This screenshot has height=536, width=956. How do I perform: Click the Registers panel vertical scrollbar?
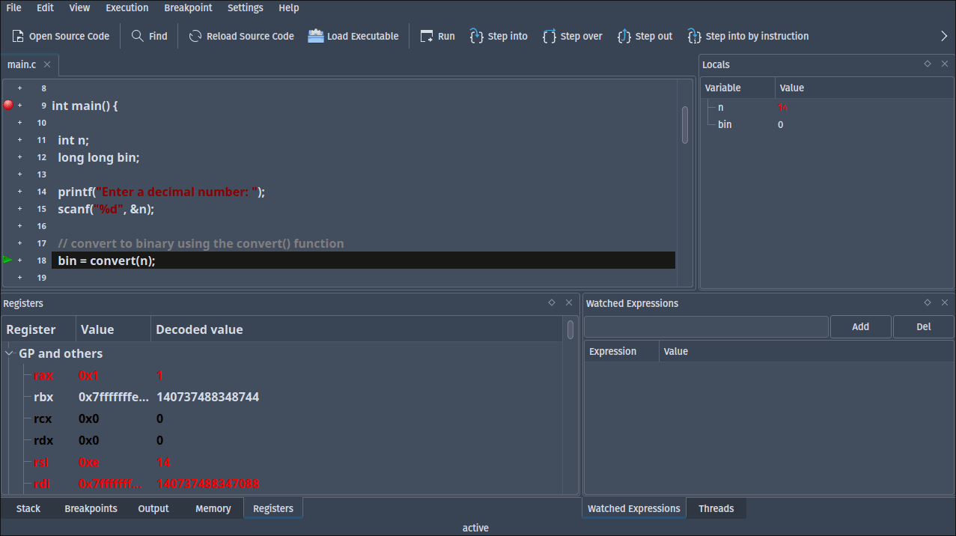tap(570, 329)
